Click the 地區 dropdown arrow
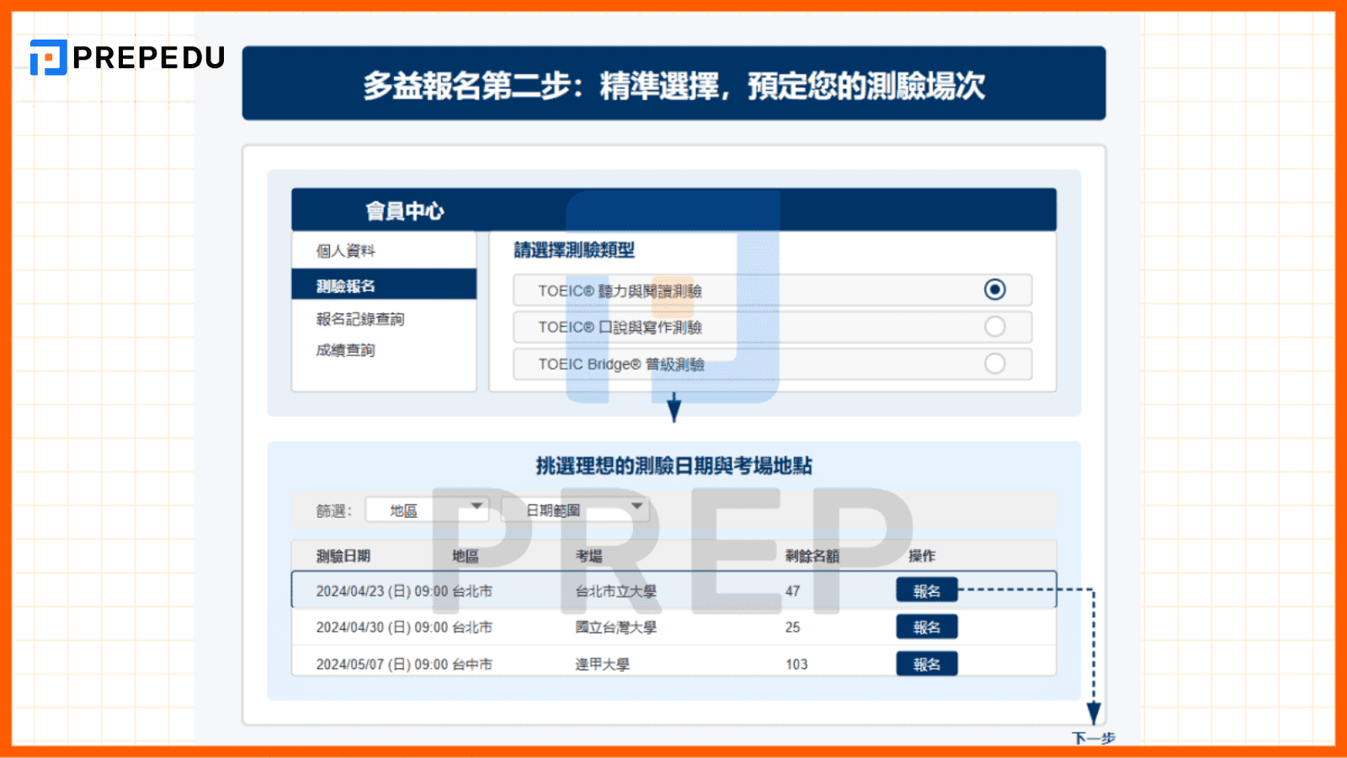Image resolution: width=1347 pixels, height=758 pixels. tap(478, 509)
